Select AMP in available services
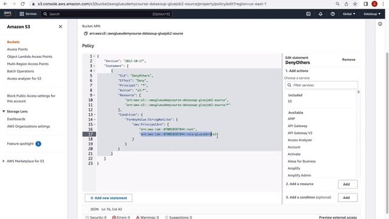The height and width of the screenshot is (219, 389). 291,119
